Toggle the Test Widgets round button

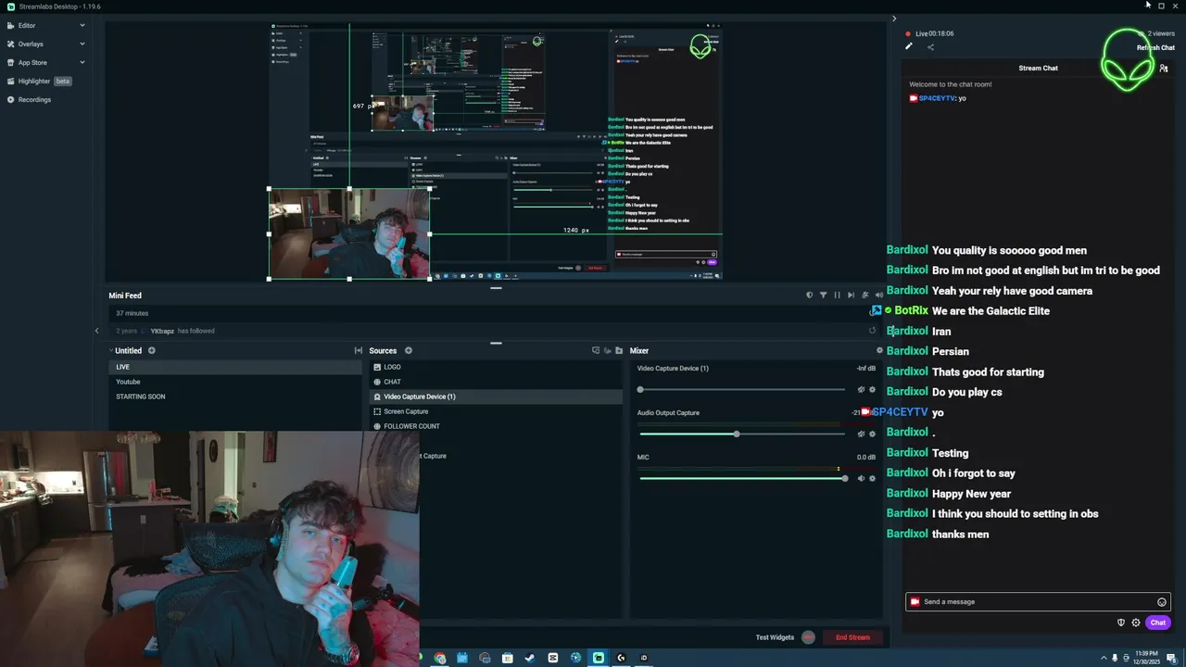click(808, 637)
